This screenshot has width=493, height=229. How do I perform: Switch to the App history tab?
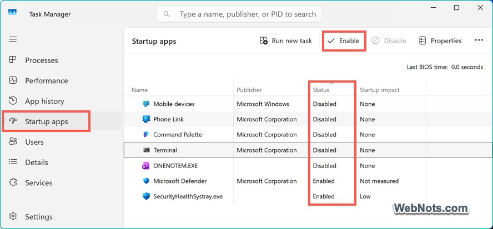pos(62,101)
